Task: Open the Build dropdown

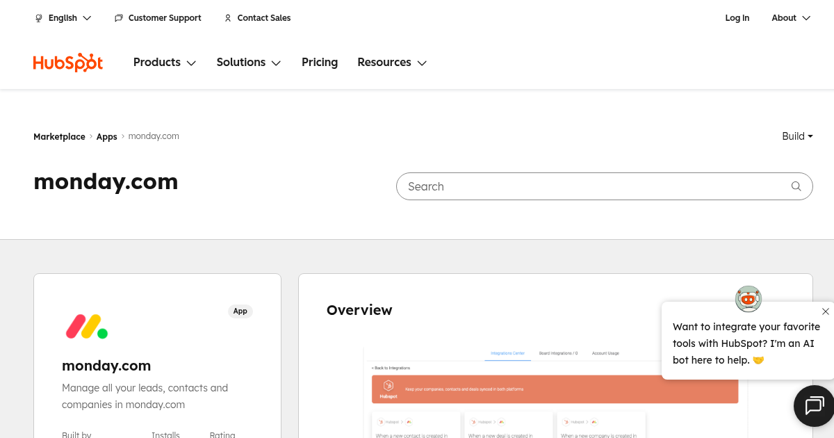Action: click(797, 136)
